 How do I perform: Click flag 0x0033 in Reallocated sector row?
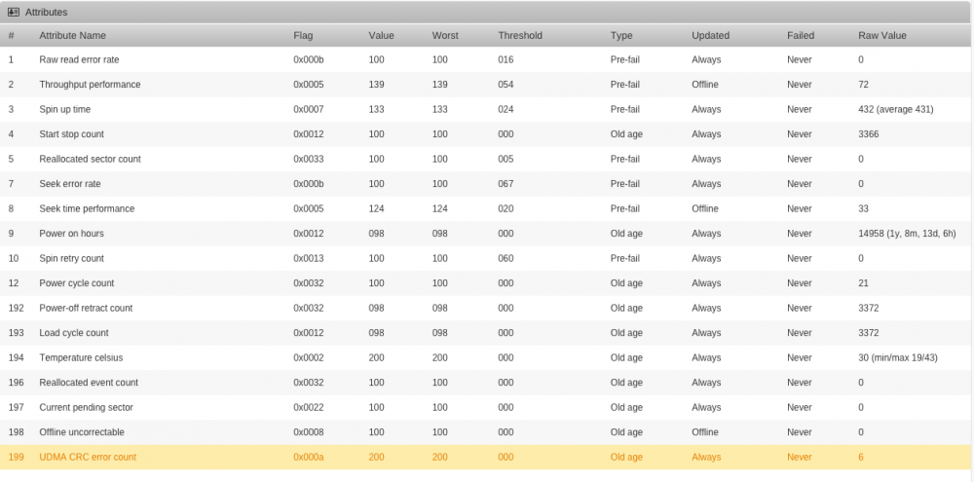309,159
